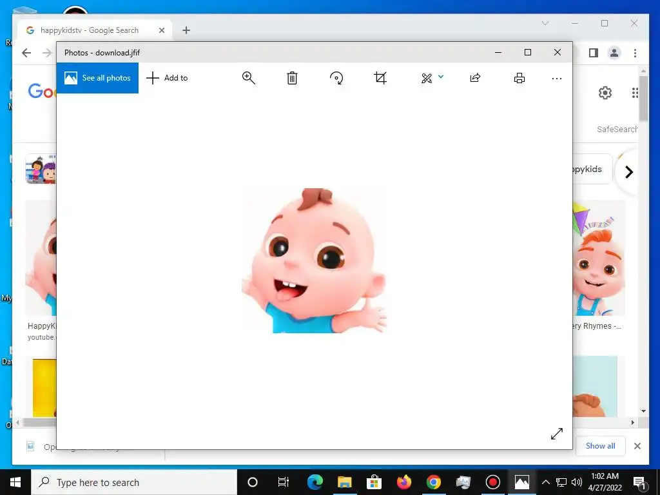Open a new Chrome tab
This screenshot has height=495, width=660.
[x=186, y=30]
